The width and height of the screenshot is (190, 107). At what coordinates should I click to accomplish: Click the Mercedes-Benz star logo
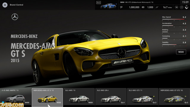[x=15, y=17]
